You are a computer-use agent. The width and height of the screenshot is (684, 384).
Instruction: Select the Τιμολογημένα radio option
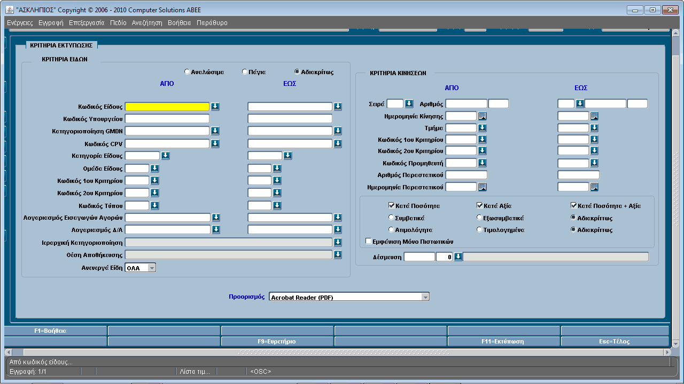tap(479, 230)
